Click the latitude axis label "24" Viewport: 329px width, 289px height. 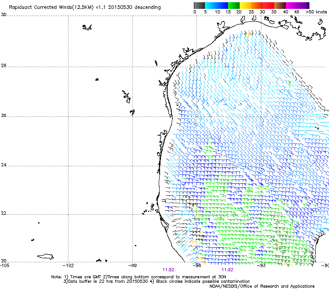(x=4, y=165)
